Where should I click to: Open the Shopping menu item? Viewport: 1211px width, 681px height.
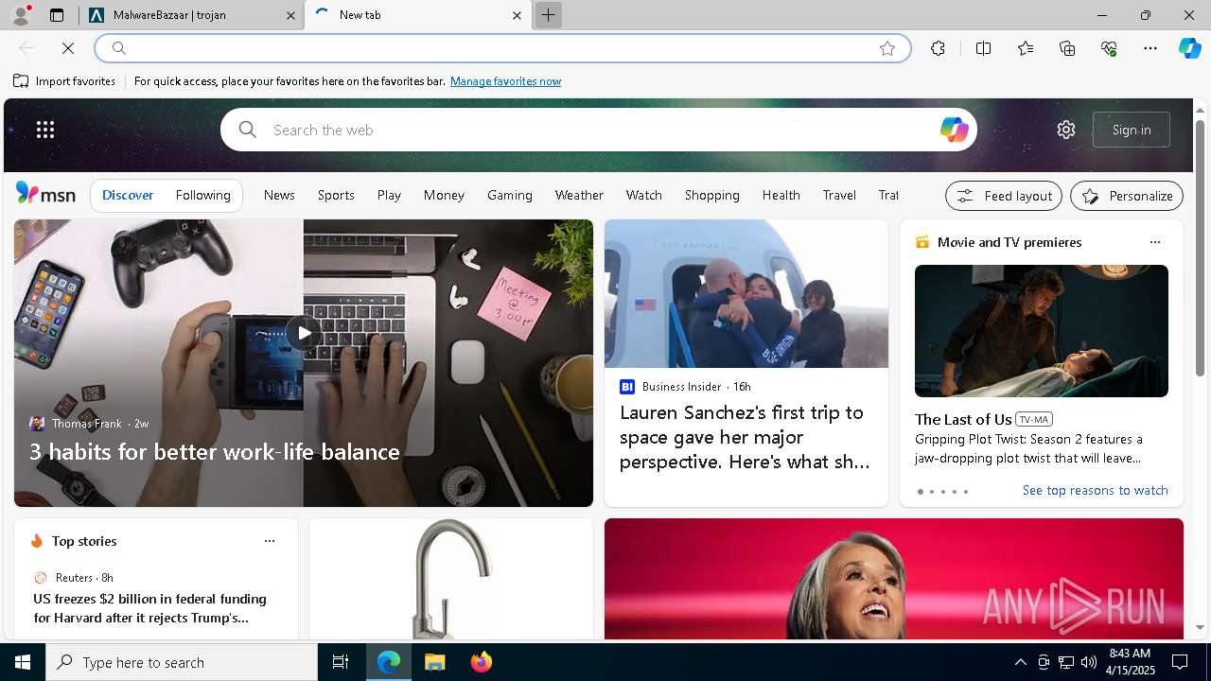pos(712,195)
